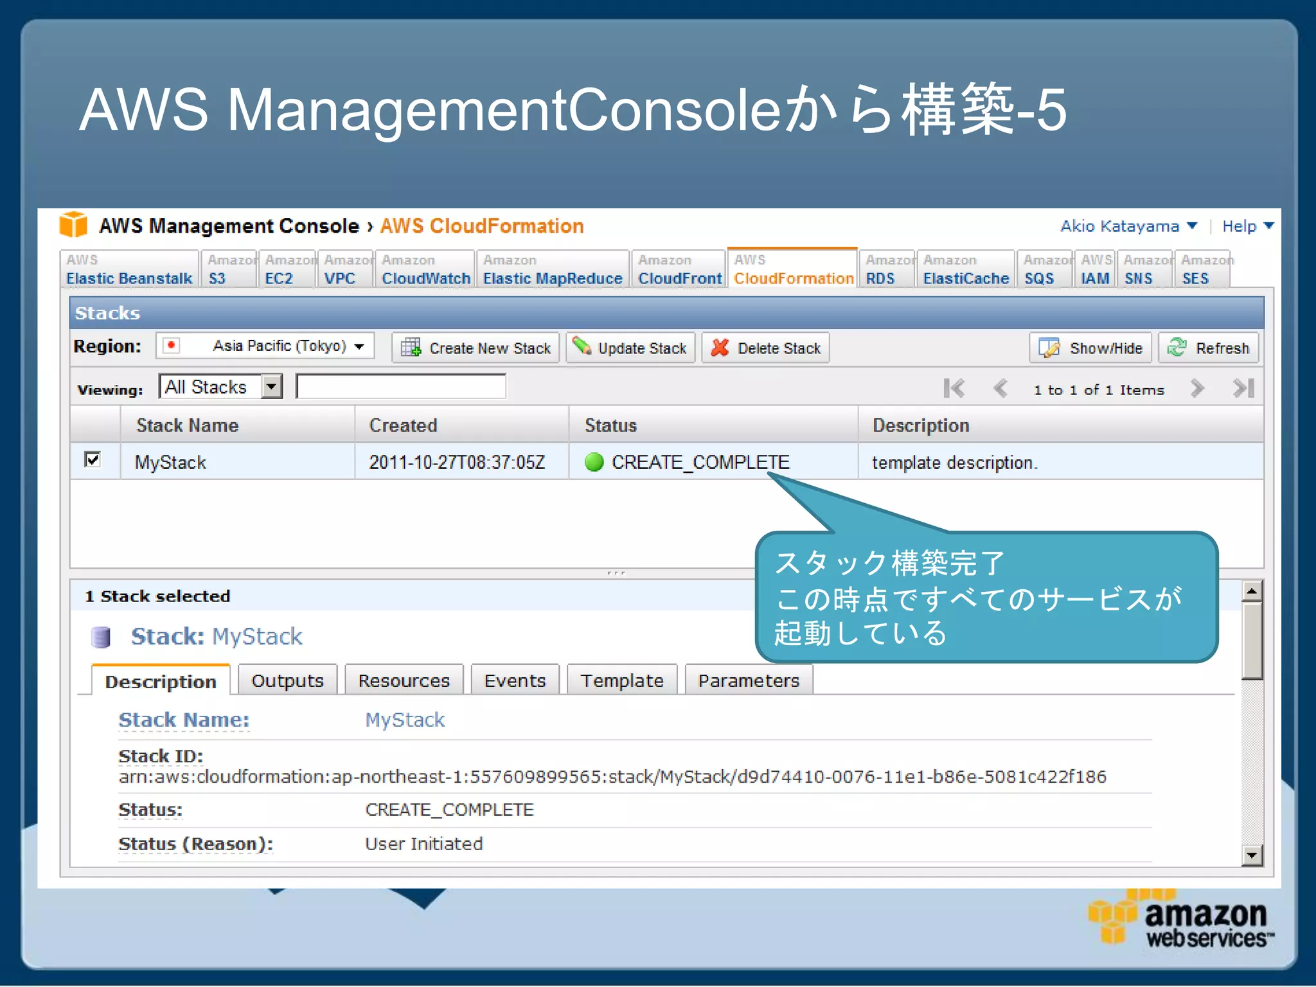Image resolution: width=1316 pixels, height=987 pixels.
Task: Open the All Stacks viewing dropdown
Action: [x=221, y=387]
